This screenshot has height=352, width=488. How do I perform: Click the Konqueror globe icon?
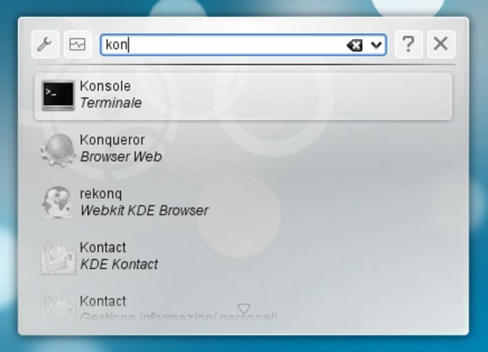(x=58, y=149)
